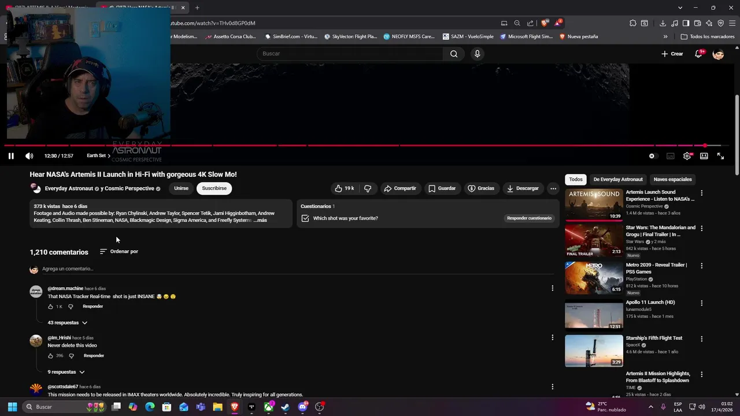
Task: Open menu for Starship's Fifth Flight Test
Action: click(x=702, y=339)
